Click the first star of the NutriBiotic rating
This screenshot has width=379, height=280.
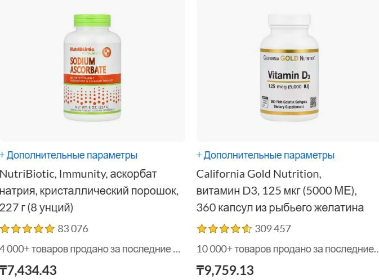5,229
